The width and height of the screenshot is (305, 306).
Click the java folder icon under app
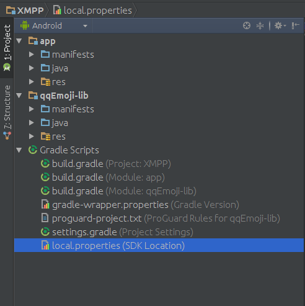[45, 68]
